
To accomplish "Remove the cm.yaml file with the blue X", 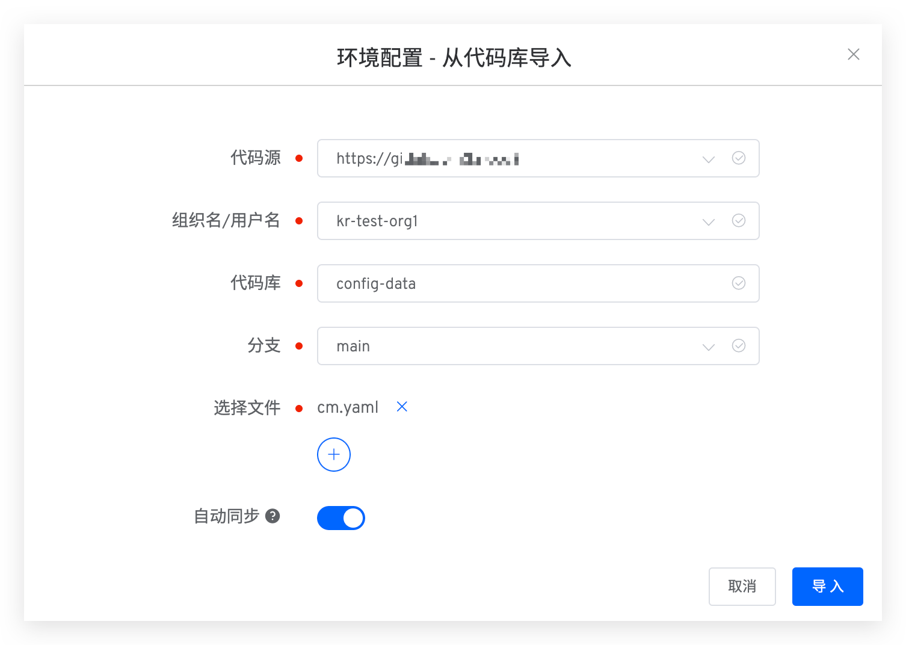I will tap(402, 407).
